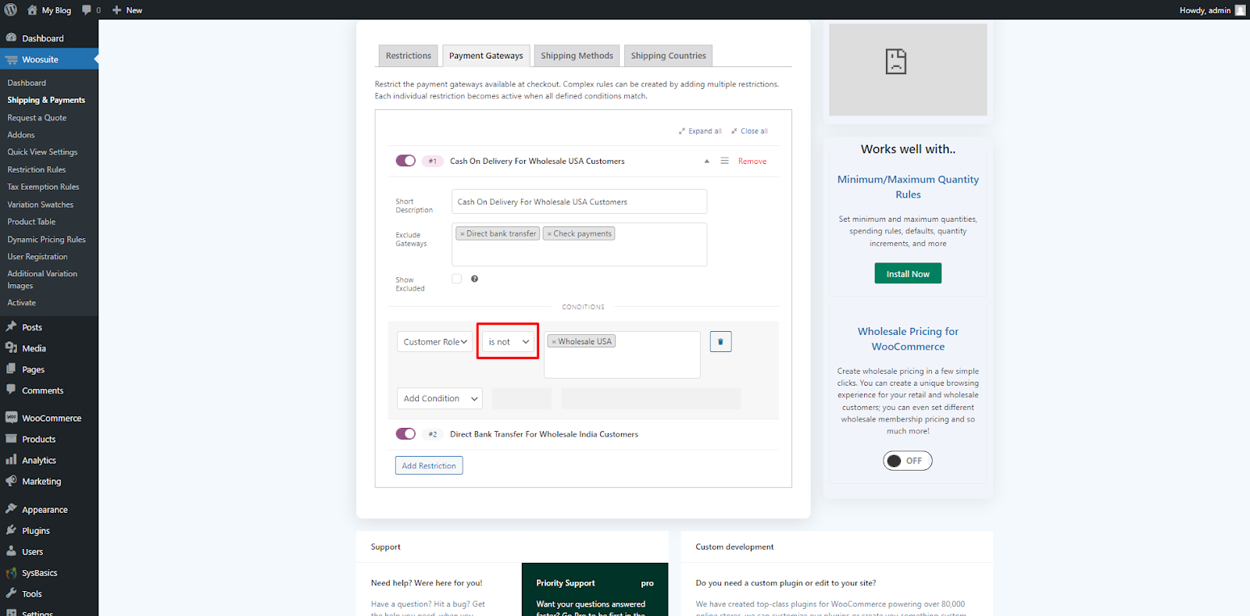The height and width of the screenshot is (616, 1250).
Task: Switch to the Shipping Countries tab
Action: click(x=668, y=55)
